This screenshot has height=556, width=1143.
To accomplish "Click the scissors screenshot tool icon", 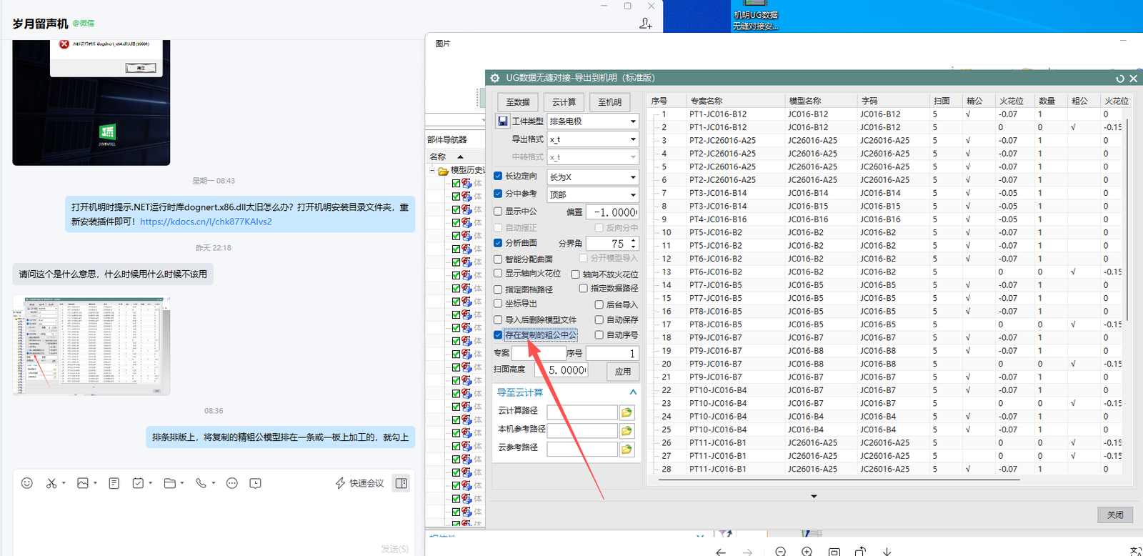I will [51, 483].
